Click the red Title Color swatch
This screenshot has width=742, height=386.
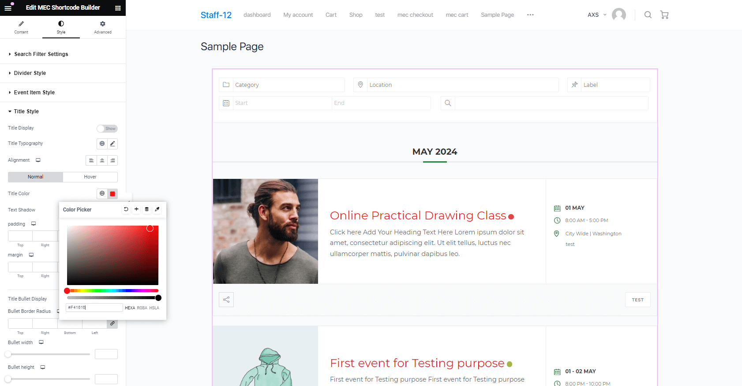(x=112, y=194)
